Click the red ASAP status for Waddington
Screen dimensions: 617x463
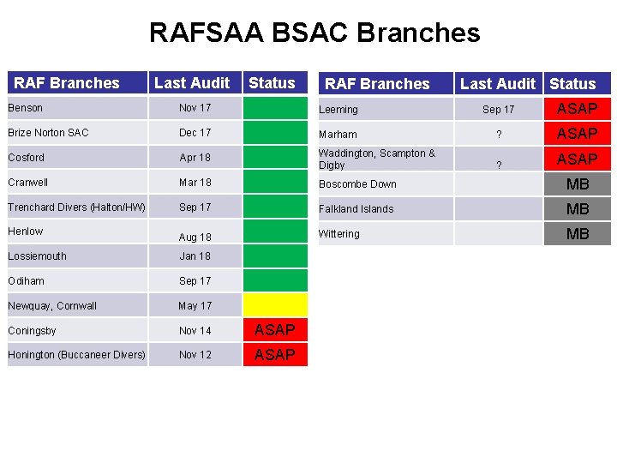(x=578, y=159)
